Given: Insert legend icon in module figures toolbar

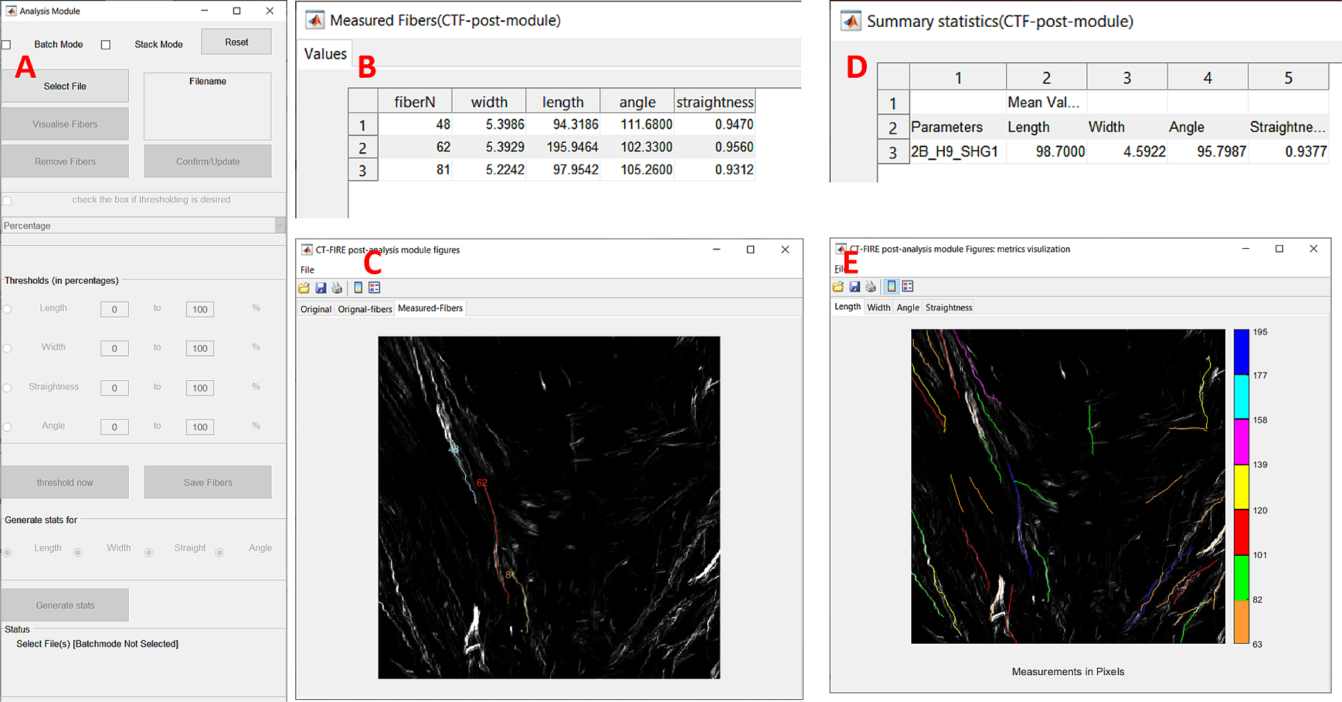Looking at the screenshot, I should 374,288.
